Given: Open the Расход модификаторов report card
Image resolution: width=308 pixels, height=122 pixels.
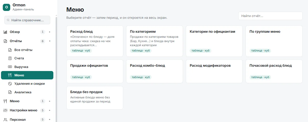Looking at the screenshot, I should click(x=214, y=71).
